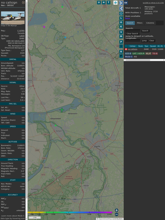Screen dimensions: 165x220
Task: Switch to the Columns tab
Action: click(150, 23)
